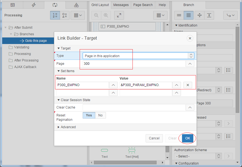Collapse the Clear Session State section
Screen dimensions: 242x167
pos(59,100)
